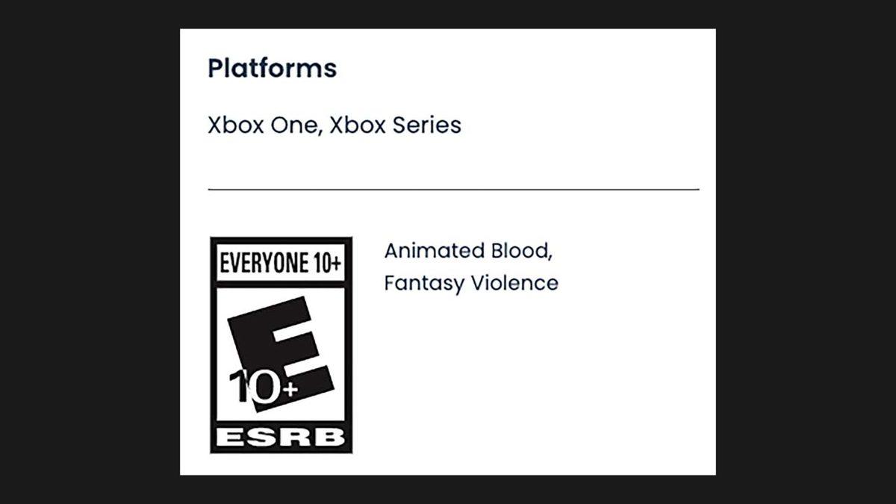Click the ESRB Everyone 10+ rating icon
Image resolution: width=896 pixels, height=504 pixels.
(281, 345)
